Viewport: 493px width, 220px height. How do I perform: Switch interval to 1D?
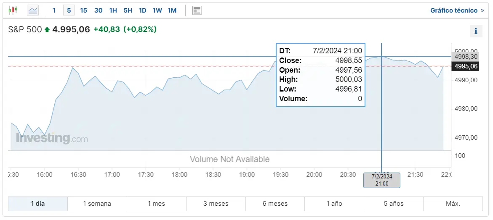[x=143, y=10]
